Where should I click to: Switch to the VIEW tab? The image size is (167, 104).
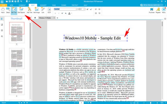tap(11, 5)
